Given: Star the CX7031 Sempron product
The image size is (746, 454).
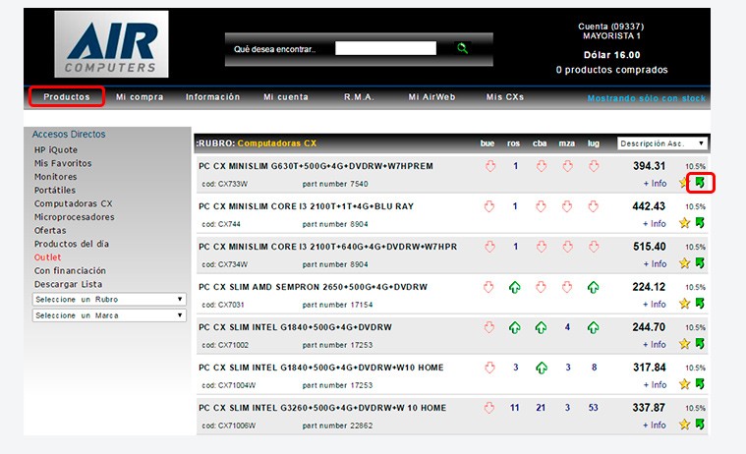Looking at the screenshot, I should tap(684, 304).
